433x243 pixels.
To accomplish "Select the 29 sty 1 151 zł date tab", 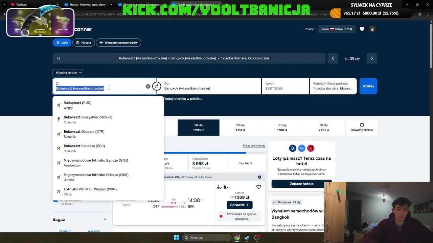I will pos(240,128).
